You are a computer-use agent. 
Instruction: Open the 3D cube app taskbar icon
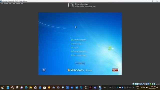coord(86,87)
